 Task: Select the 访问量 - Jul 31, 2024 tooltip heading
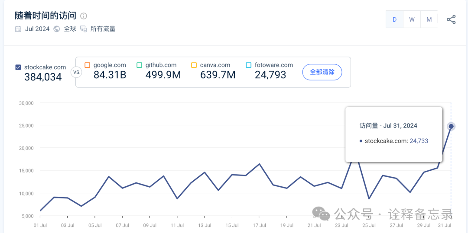(388, 126)
